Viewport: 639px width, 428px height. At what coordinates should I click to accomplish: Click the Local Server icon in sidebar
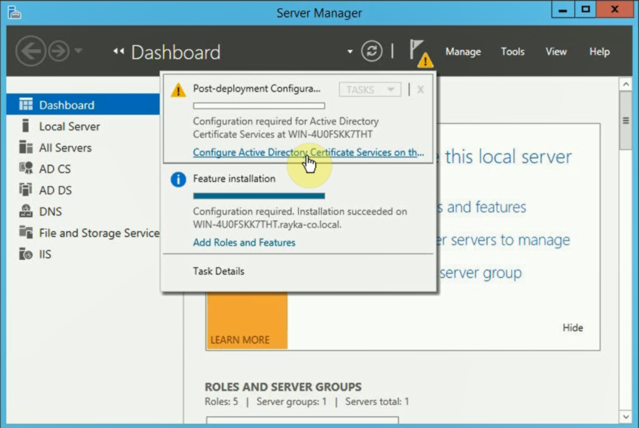tap(26, 126)
